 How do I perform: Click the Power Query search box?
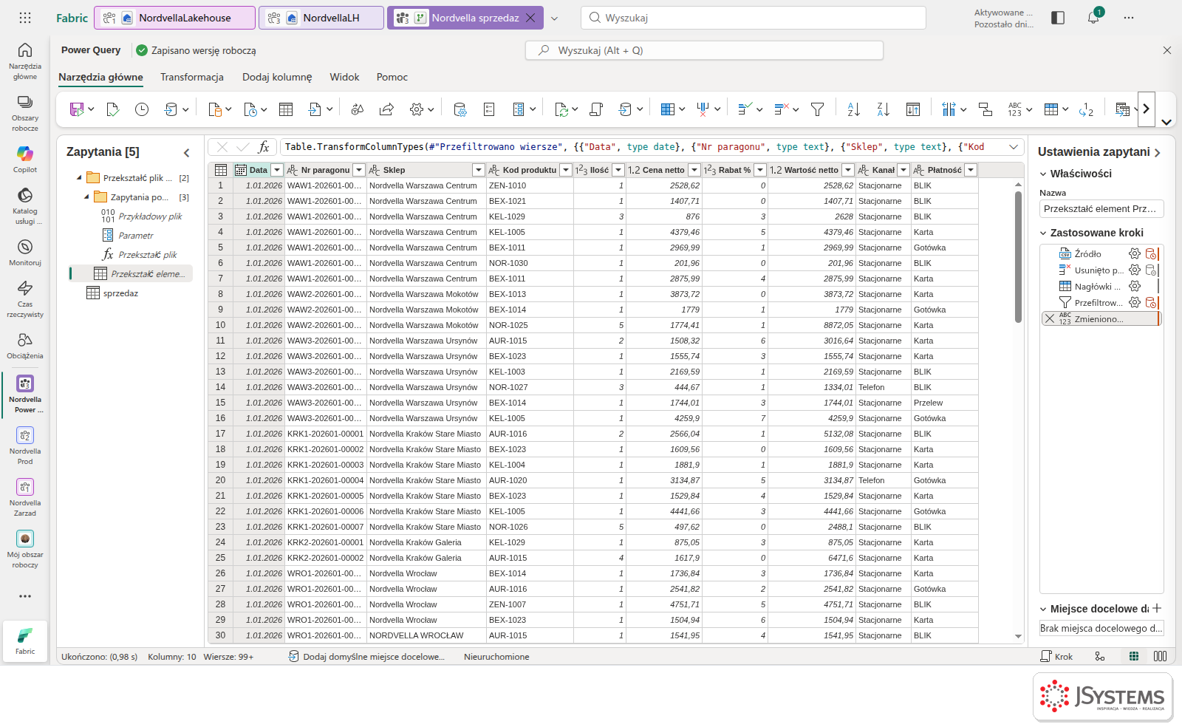point(704,50)
